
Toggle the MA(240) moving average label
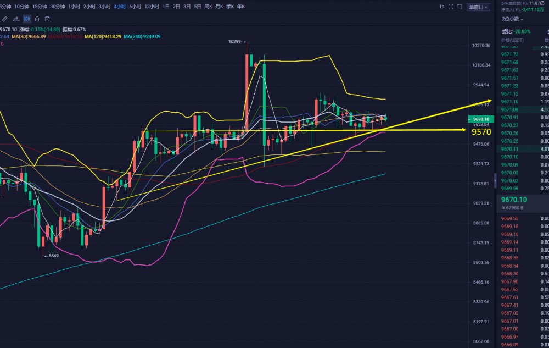point(142,36)
